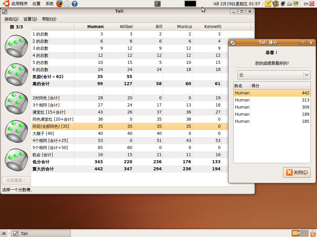The image size is (317, 237).
Task: Open the 设置(S) menu
Action: [30, 19]
